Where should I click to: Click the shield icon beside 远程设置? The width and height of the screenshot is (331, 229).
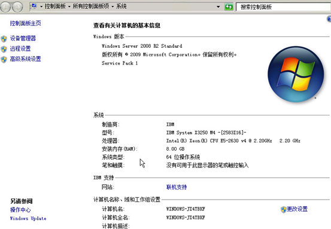point(4,49)
